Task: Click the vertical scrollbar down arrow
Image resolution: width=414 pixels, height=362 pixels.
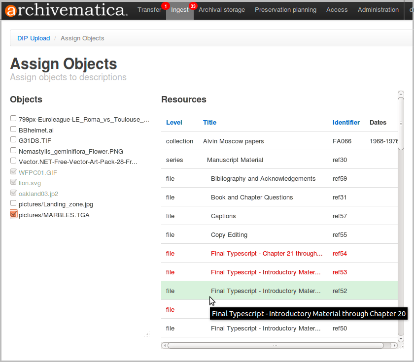Action: tap(401, 338)
